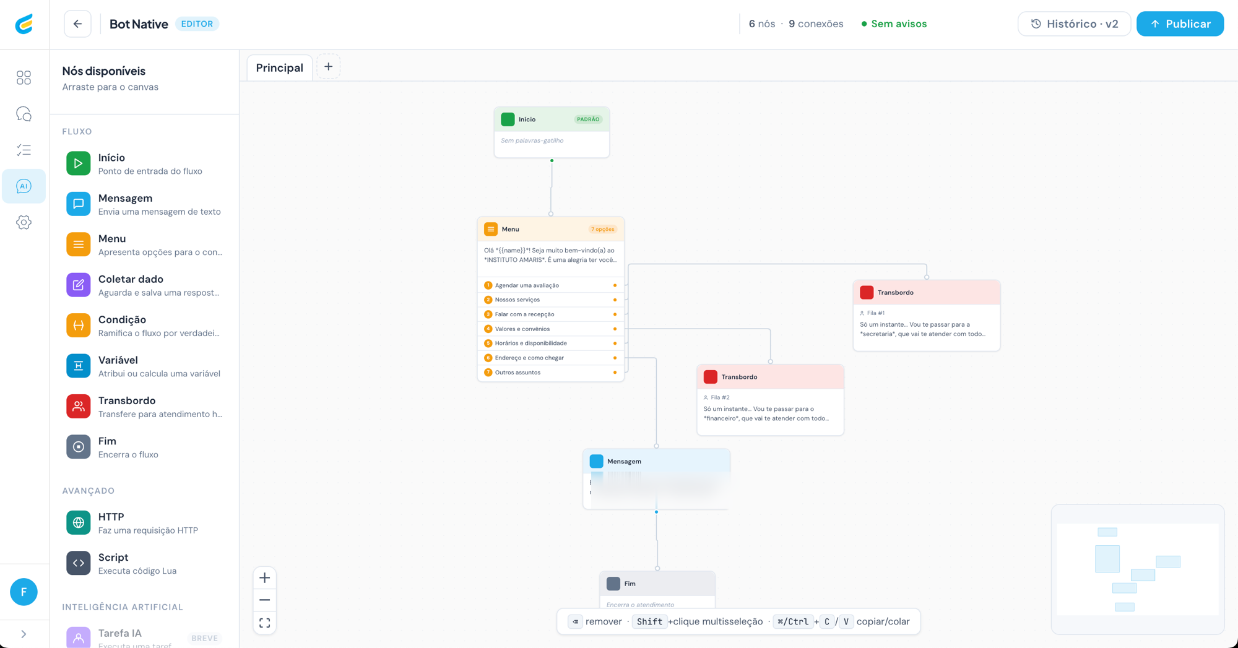1238x648 pixels.
Task: Select the Mensagem node on canvas
Action: pos(656,478)
